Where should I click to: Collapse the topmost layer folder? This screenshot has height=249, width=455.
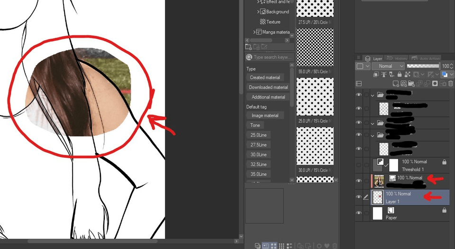(x=373, y=95)
